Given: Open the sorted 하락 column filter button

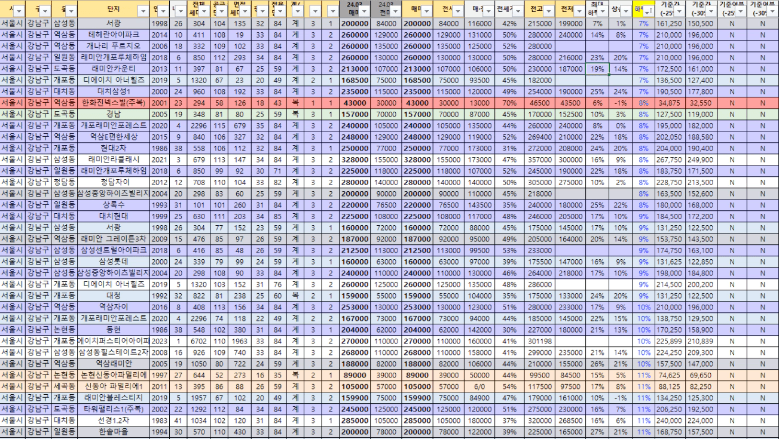Looking at the screenshot, I should click(x=647, y=11).
